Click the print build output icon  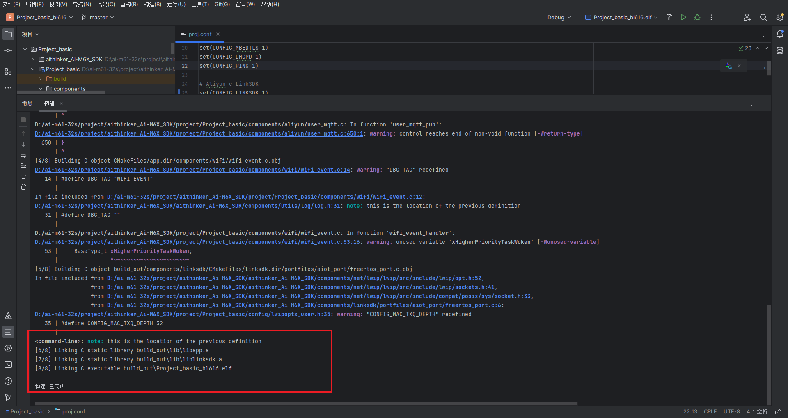pyautogui.click(x=23, y=176)
